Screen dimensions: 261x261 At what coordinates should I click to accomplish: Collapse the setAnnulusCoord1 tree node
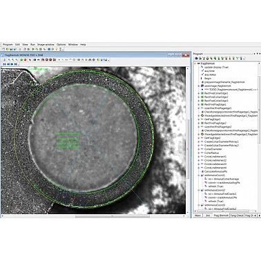199,175
